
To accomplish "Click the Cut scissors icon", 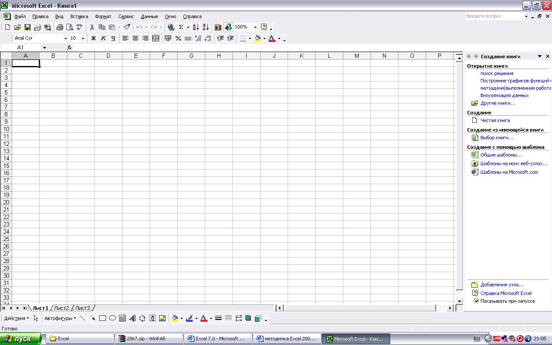I will coord(92,27).
